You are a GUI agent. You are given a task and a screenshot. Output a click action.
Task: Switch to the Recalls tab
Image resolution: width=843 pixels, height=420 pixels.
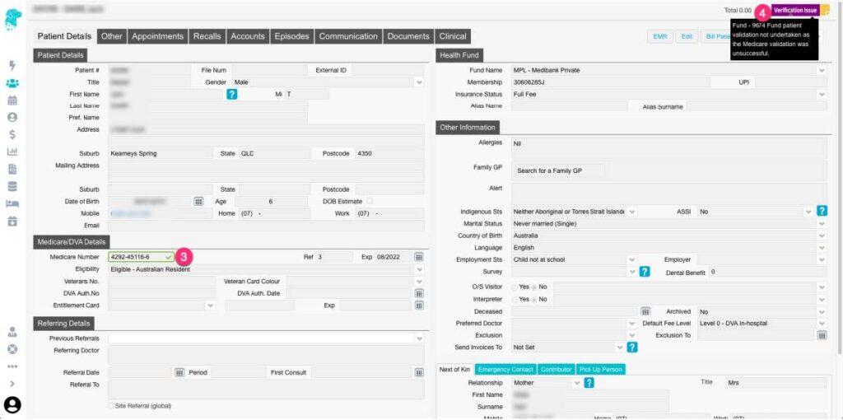207,36
